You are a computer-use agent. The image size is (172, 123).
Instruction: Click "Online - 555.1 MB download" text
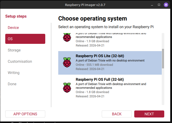(x=94, y=65)
